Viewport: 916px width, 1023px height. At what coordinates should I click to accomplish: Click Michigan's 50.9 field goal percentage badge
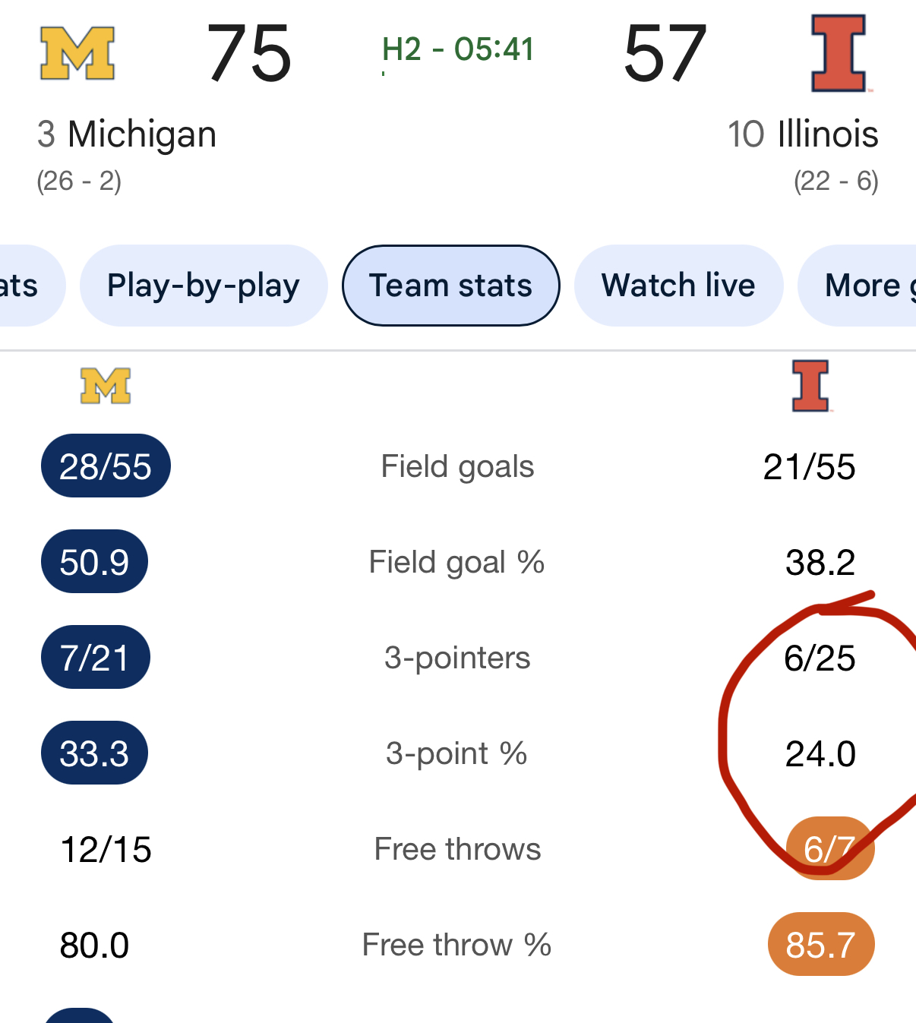(94, 562)
